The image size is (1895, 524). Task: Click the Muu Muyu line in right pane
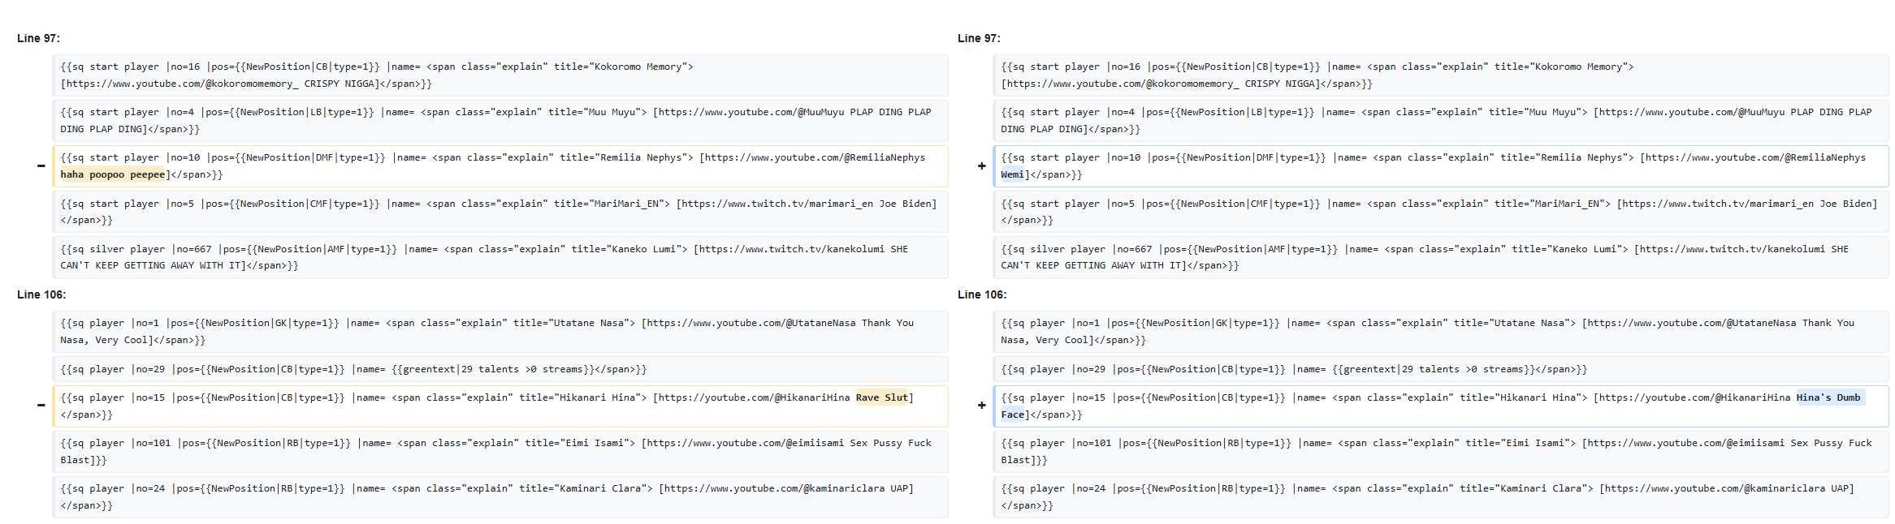1440,121
